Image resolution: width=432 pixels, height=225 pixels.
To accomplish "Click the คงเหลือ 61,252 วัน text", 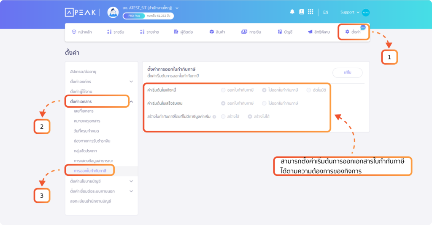I will click(x=159, y=16).
